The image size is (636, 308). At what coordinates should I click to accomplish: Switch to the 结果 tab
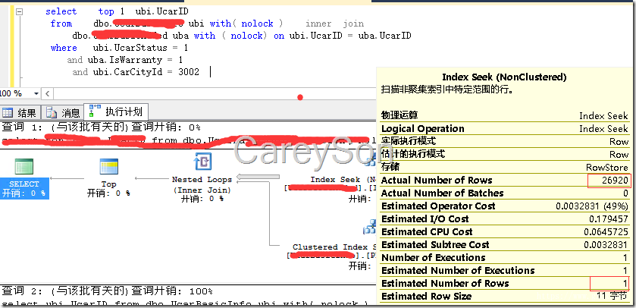point(20,112)
